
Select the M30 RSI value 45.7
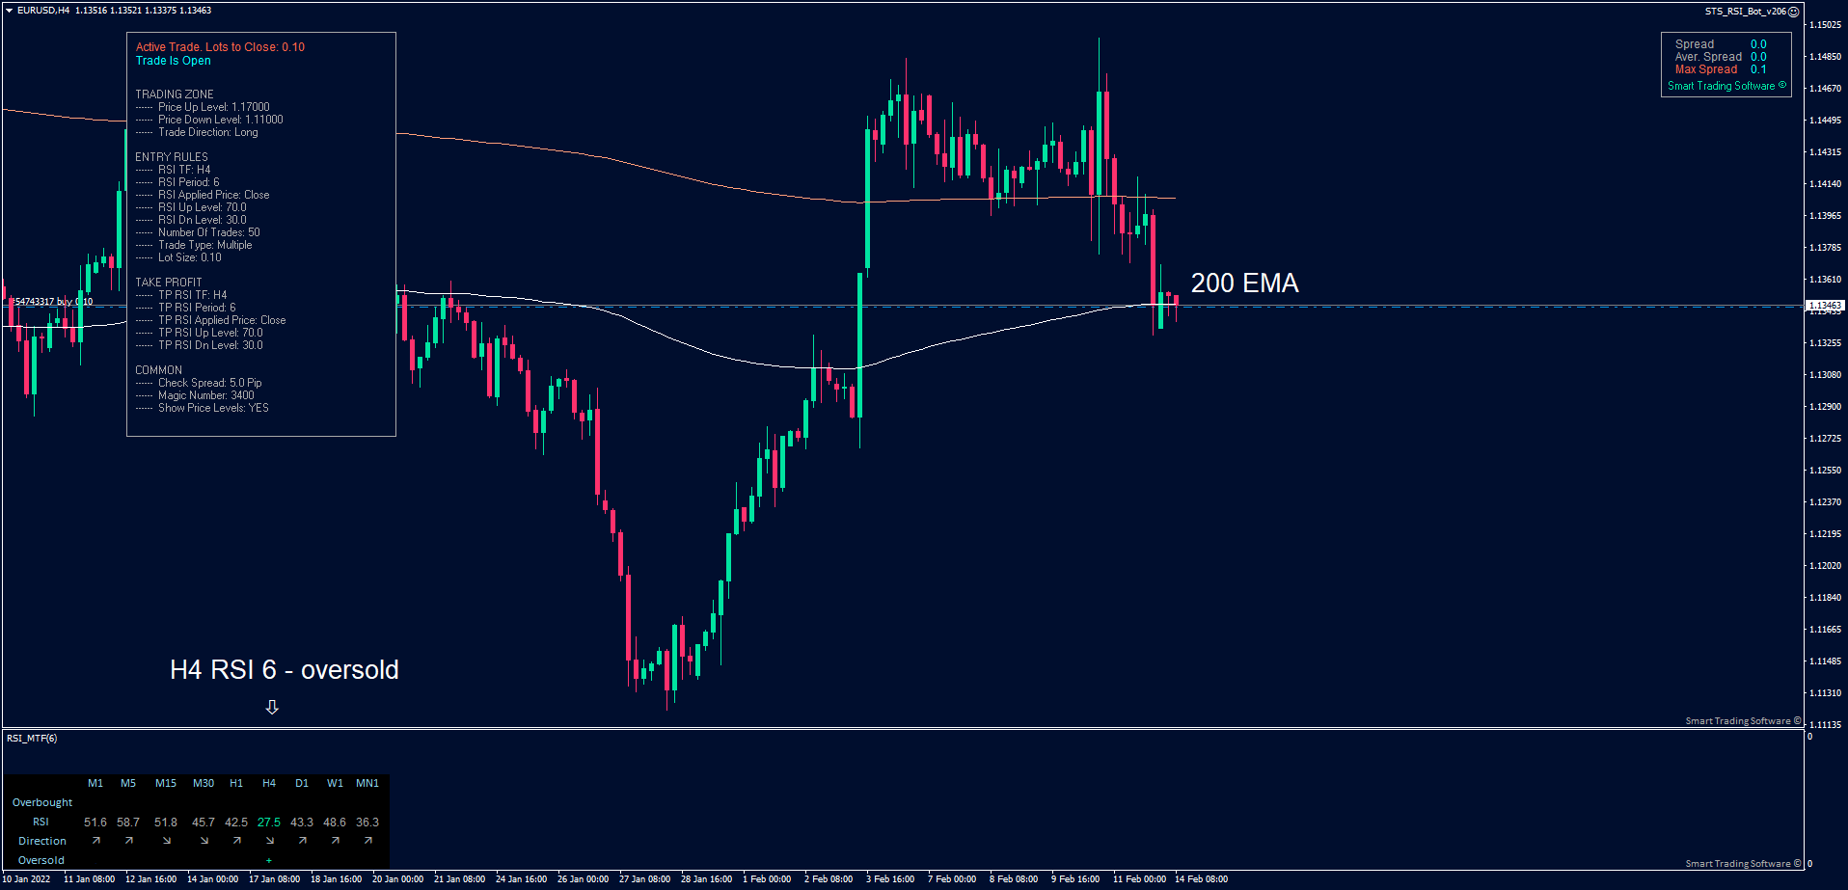click(204, 823)
